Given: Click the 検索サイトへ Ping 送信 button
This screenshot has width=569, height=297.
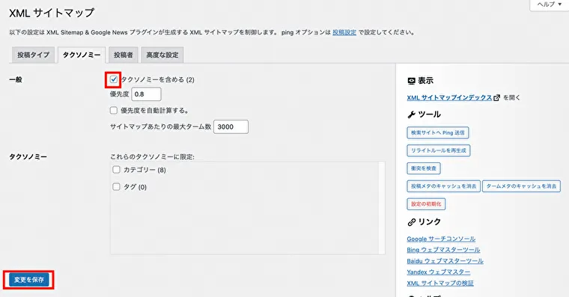Looking at the screenshot, I should click(x=438, y=132).
